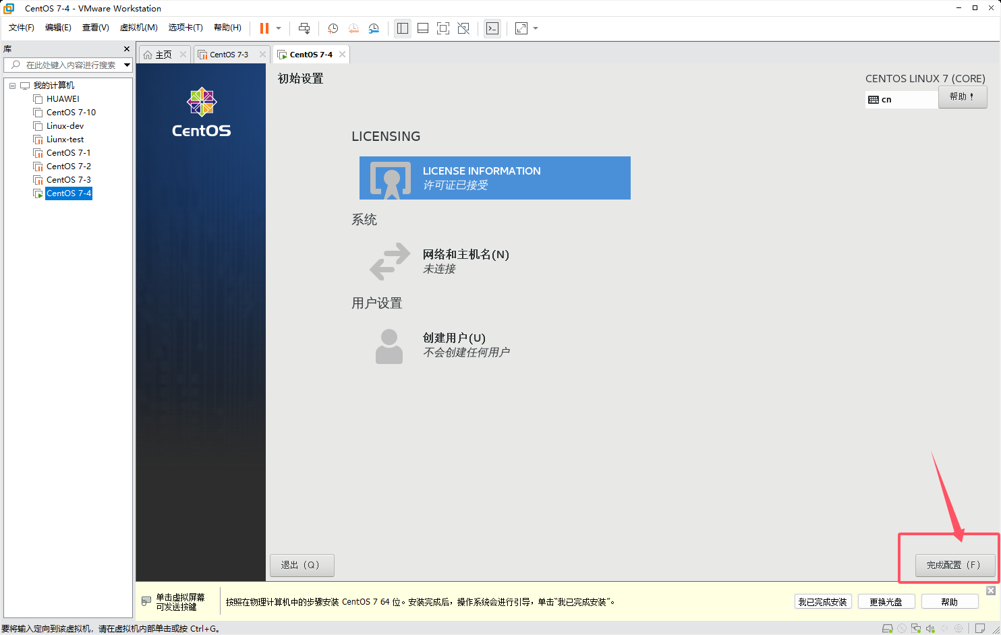
Task: Click the hard disk status icon
Action: pos(888,628)
